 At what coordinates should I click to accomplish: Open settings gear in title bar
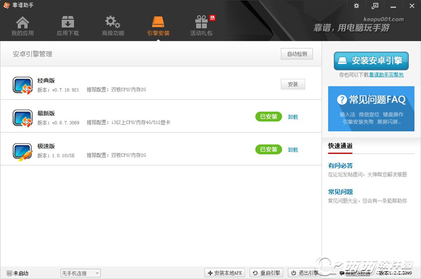pyautogui.click(x=356, y=5)
